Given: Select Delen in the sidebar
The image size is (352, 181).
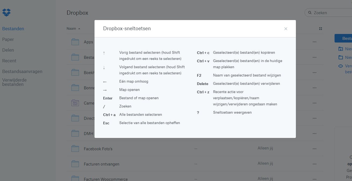Looking at the screenshot, I should click(8, 50).
